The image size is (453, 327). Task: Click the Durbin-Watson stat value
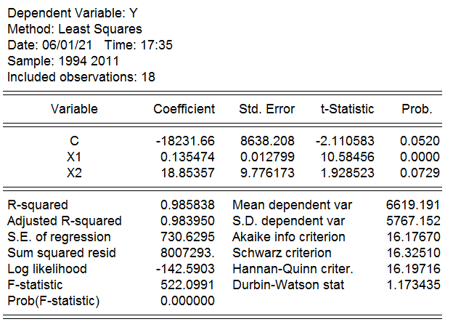click(x=413, y=285)
